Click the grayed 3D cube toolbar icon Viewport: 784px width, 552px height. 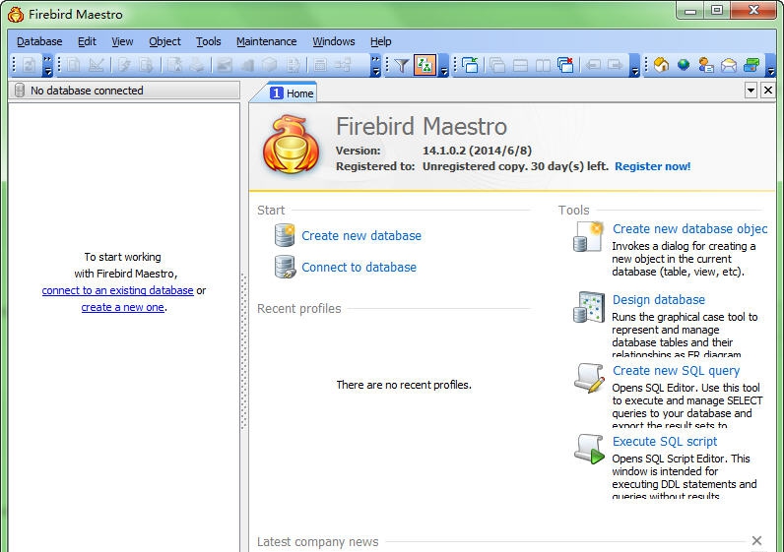point(270,66)
